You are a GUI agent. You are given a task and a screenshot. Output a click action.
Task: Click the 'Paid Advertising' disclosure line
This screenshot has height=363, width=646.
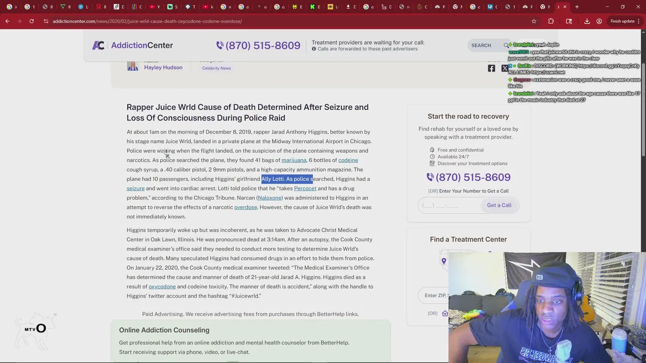point(250,314)
